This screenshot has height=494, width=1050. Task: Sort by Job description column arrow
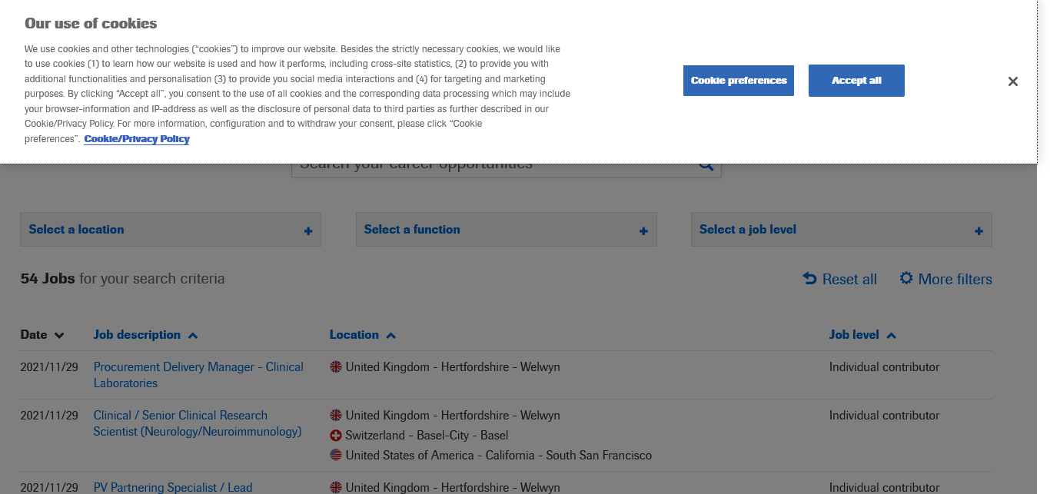(x=193, y=336)
